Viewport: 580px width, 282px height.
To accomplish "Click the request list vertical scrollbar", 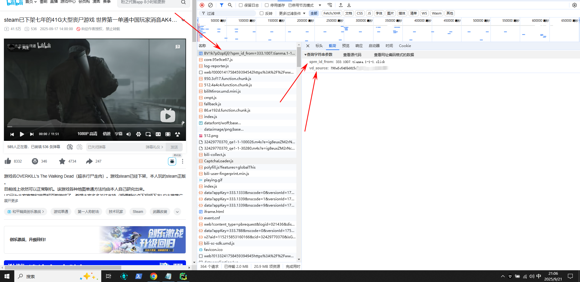I will [299, 57].
